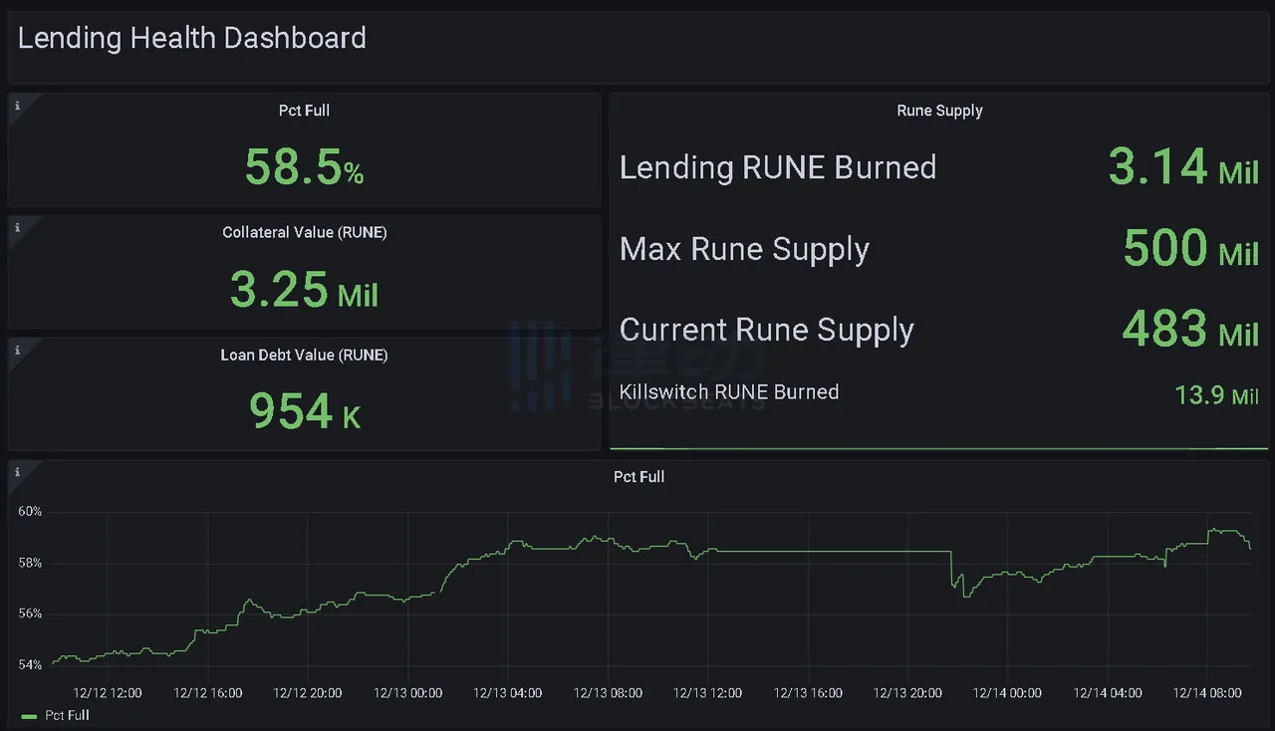
Task: Click the Lending RUNE Burned row label
Action: [x=777, y=167]
